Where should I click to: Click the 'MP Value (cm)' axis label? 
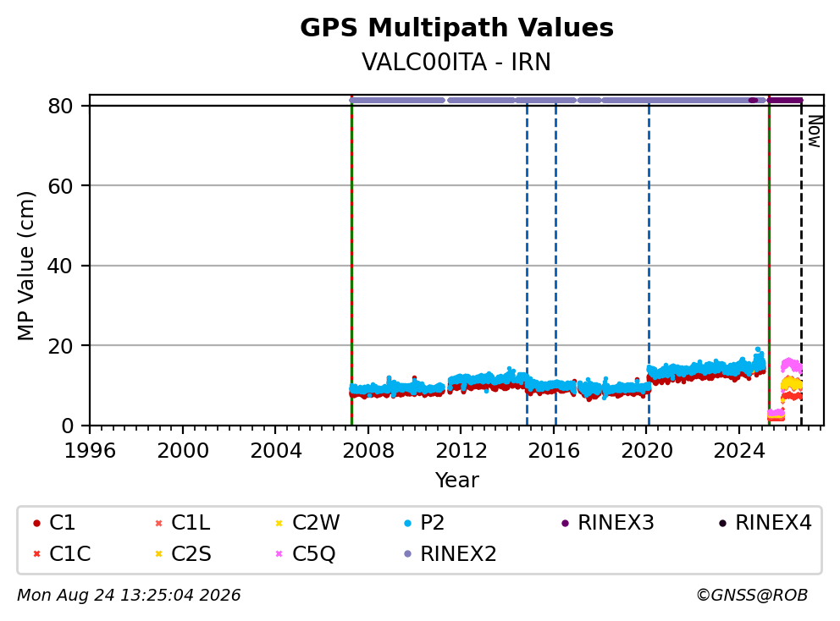25,266
